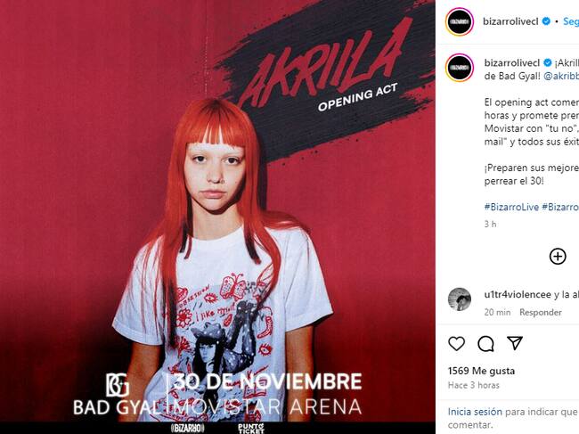Open the second #Bizarro hashtag link
The width and height of the screenshot is (579, 434).
point(560,207)
